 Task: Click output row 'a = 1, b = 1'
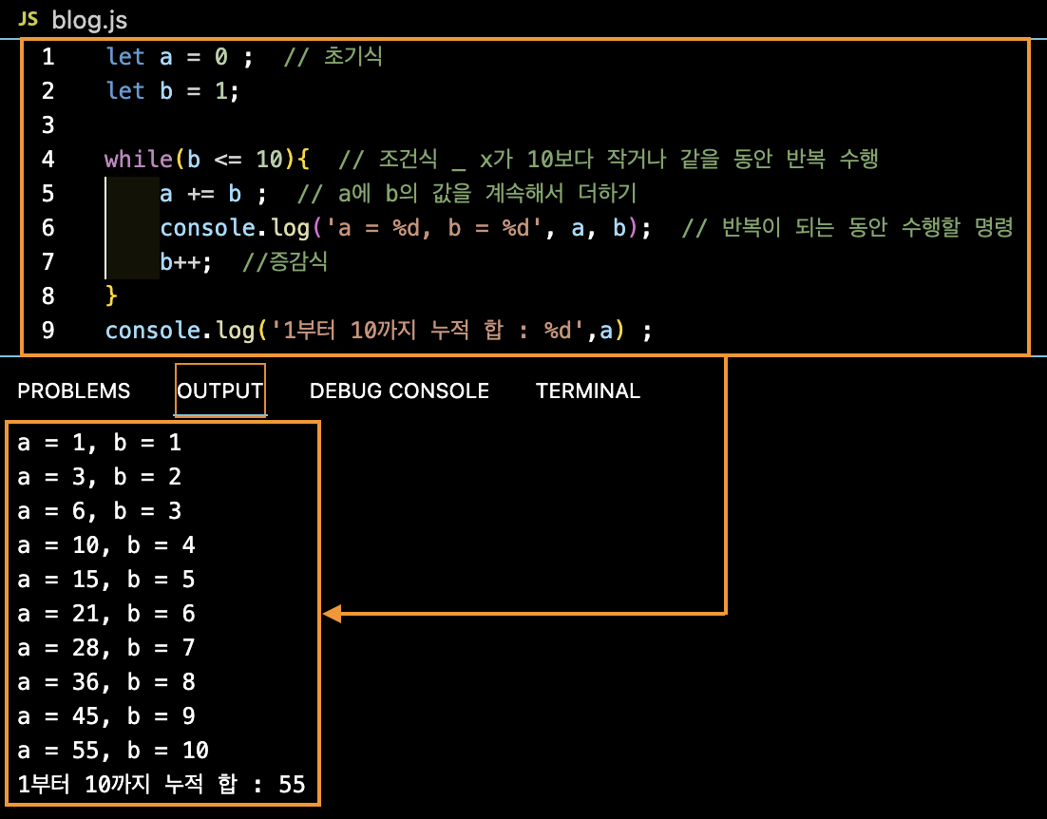click(100, 443)
